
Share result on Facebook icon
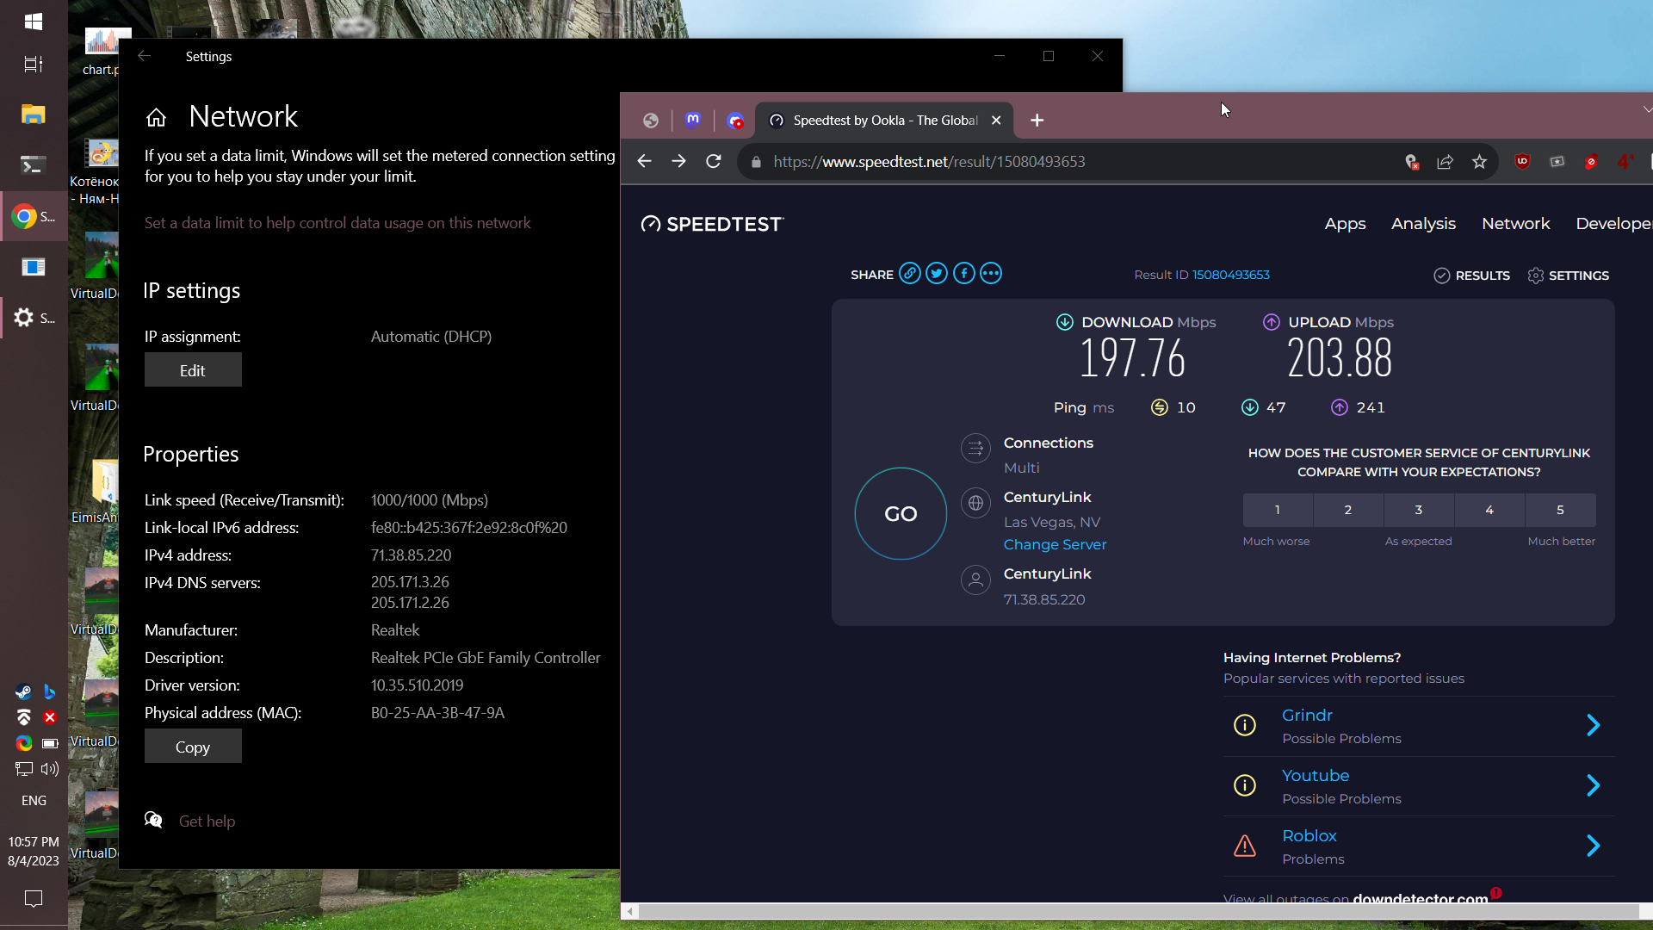click(x=964, y=274)
